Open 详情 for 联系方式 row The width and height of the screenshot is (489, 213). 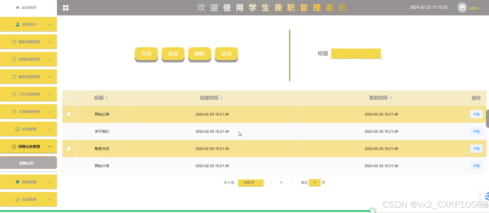[476, 149]
